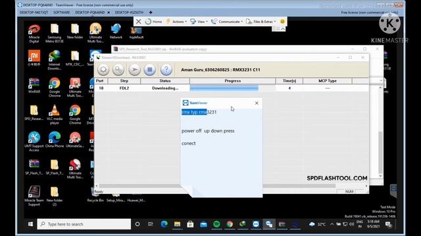Switch to SOFTWARE session tab

(x=61, y=12)
